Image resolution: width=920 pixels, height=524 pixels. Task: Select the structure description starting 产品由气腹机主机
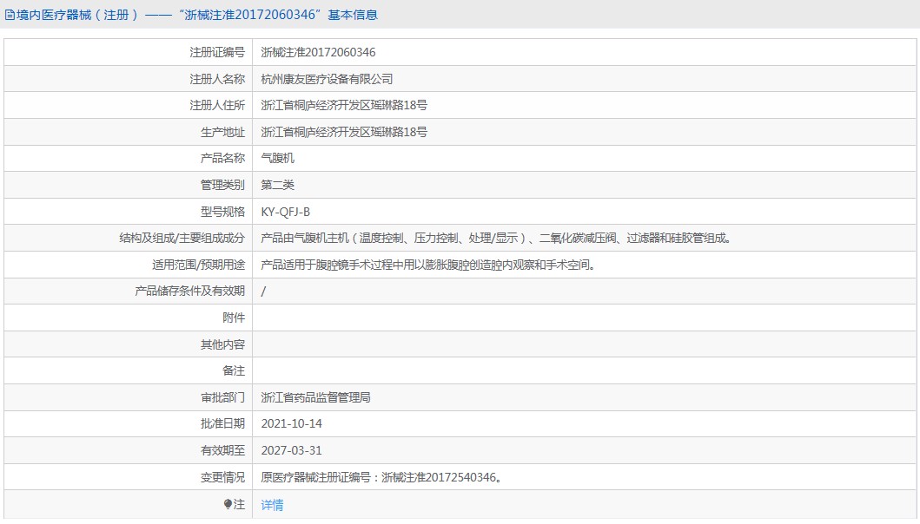pos(496,238)
